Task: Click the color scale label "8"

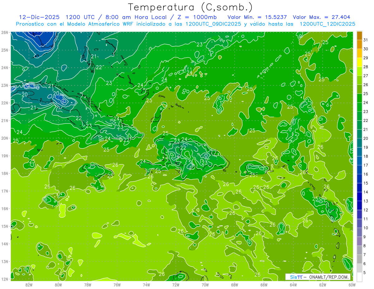Action: coord(365,246)
